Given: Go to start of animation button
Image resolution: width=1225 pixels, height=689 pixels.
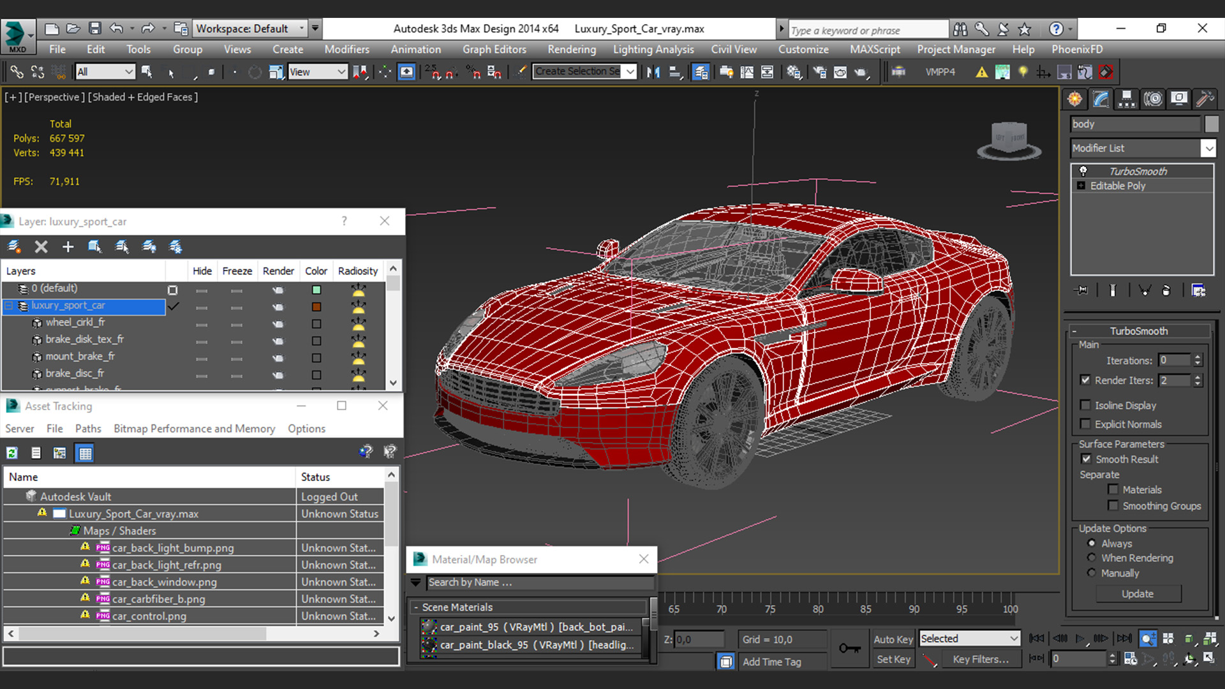Looking at the screenshot, I should click(x=1037, y=639).
